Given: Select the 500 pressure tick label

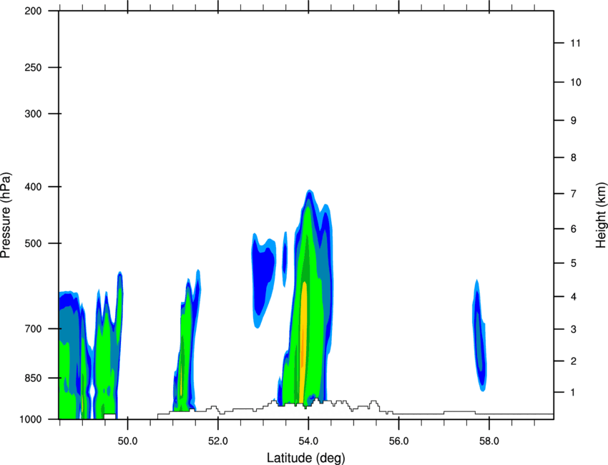Looking at the screenshot, I should point(33,243).
